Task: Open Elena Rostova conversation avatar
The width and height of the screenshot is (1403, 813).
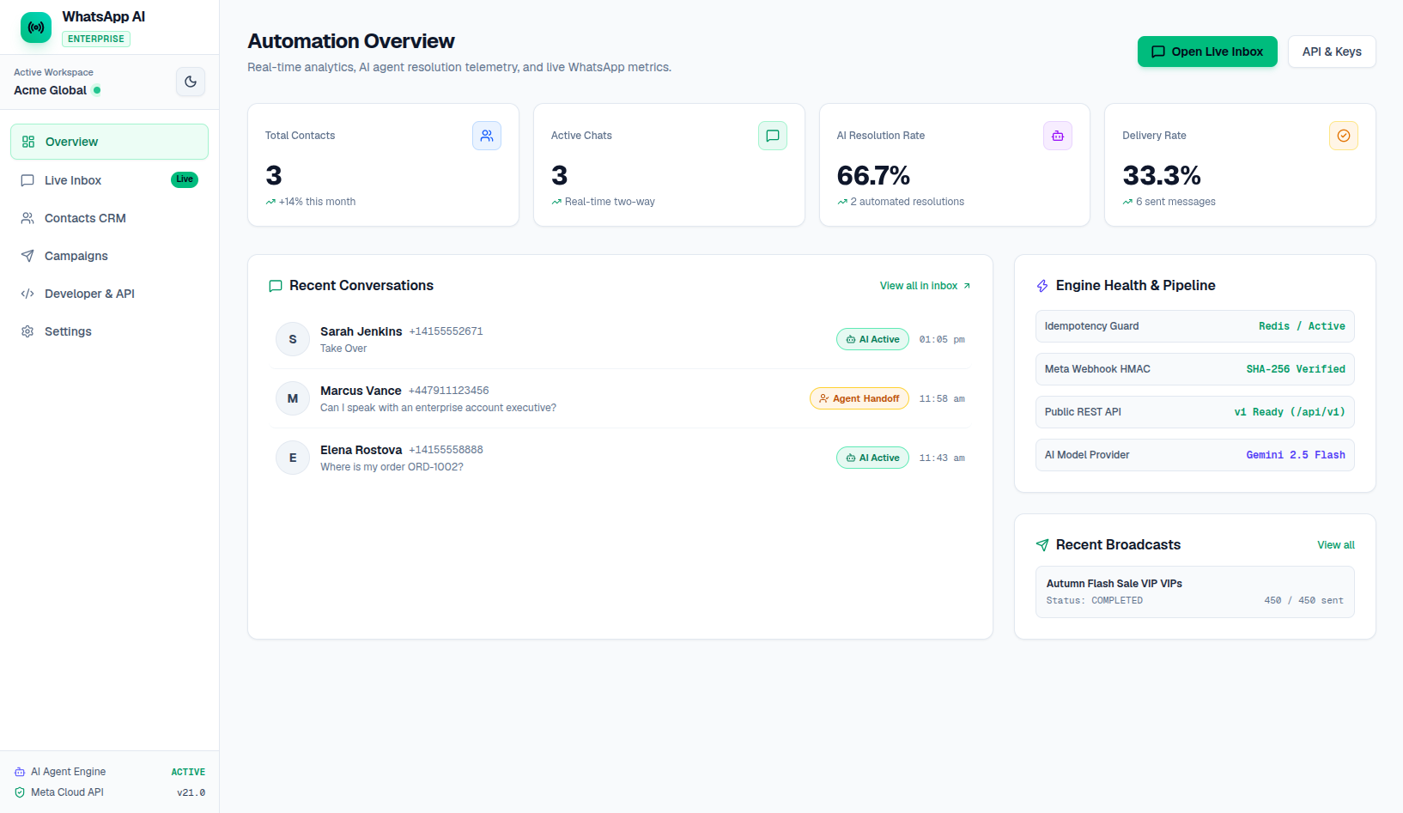Action: [293, 458]
